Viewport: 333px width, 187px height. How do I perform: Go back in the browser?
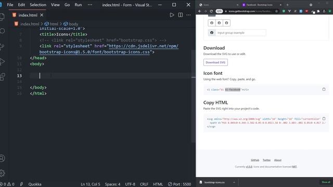click(200, 11)
